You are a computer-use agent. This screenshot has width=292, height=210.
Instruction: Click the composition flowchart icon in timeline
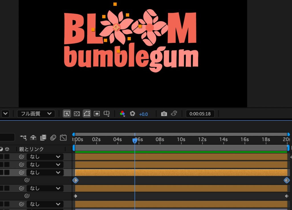[23, 138]
